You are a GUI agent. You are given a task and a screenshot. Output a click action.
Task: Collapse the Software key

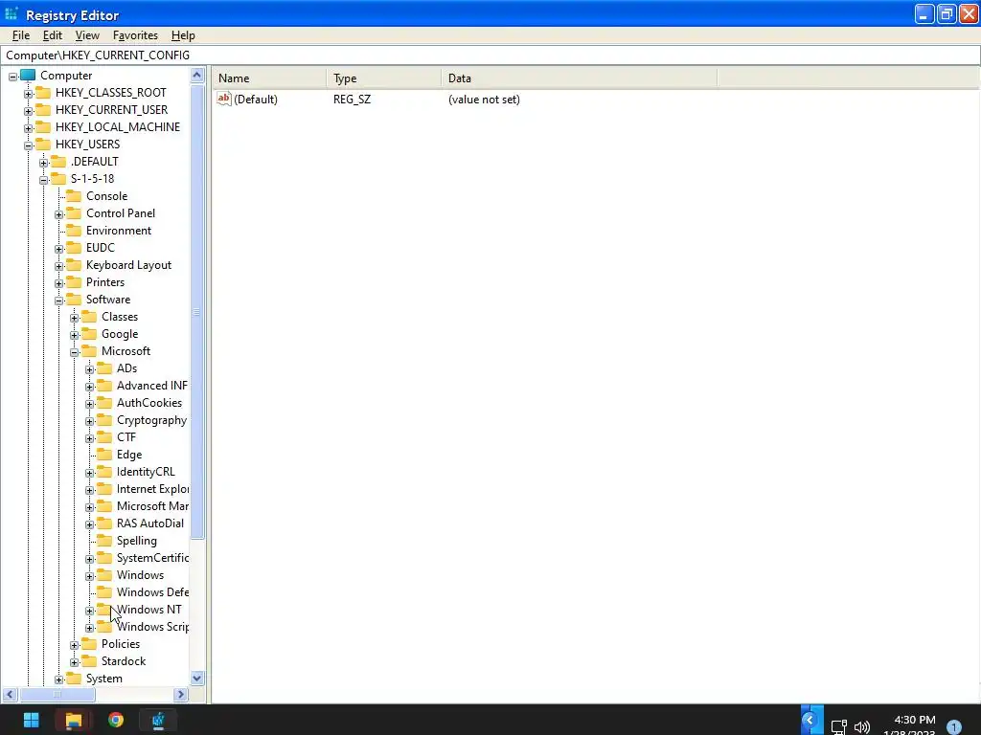58,301
